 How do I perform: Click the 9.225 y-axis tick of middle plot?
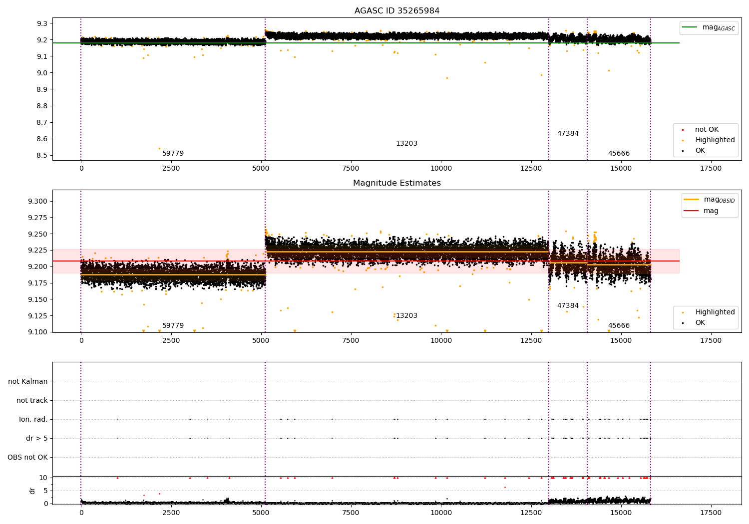39,251
